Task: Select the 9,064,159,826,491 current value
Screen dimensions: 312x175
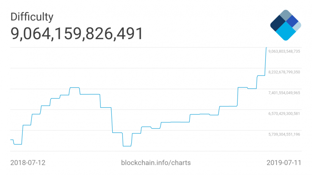Action: point(77,34)
